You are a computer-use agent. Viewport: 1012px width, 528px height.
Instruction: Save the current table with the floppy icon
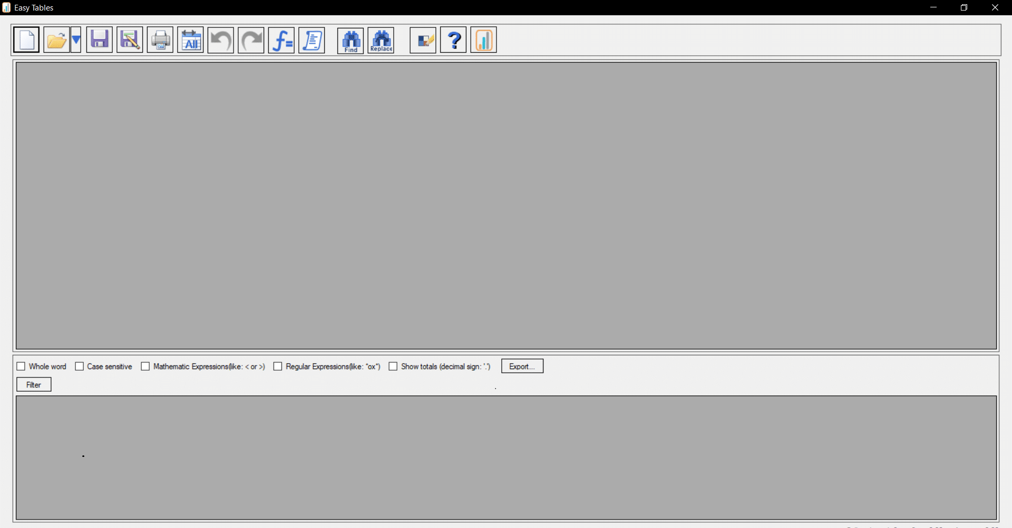[100, 40]
